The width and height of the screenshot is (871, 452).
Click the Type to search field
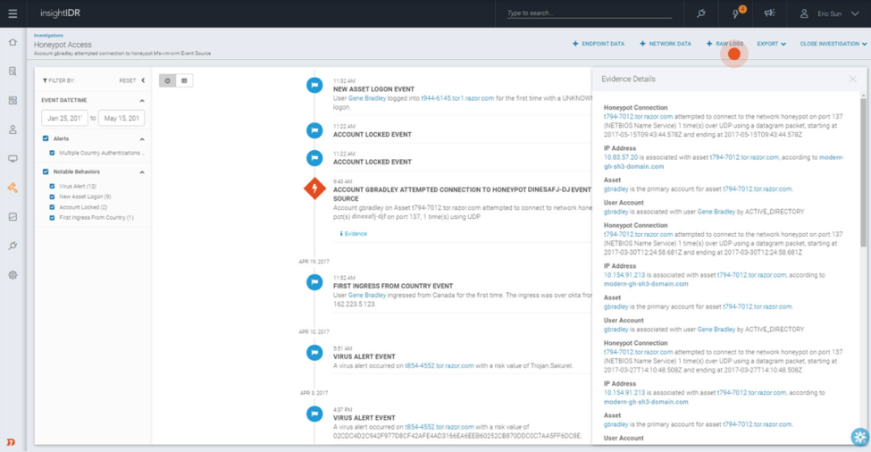click(x=589, y=13)
